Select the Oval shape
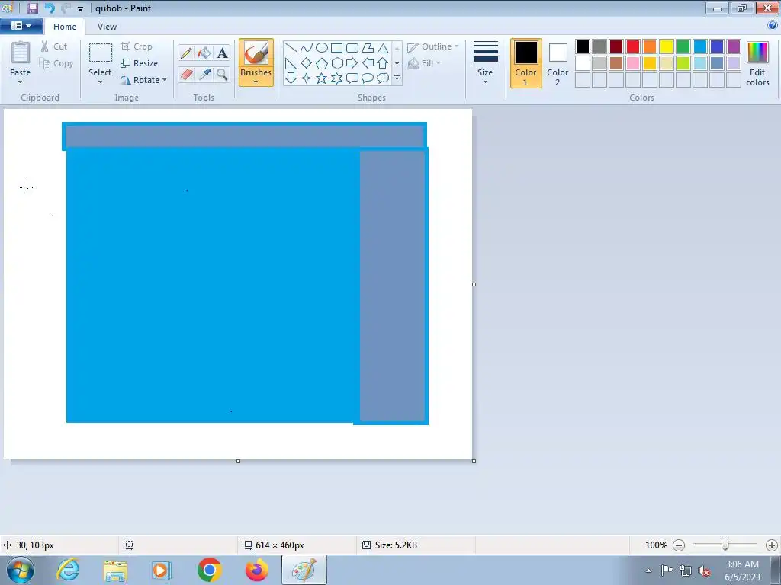 pyautogui.click(x=322, y=48)
